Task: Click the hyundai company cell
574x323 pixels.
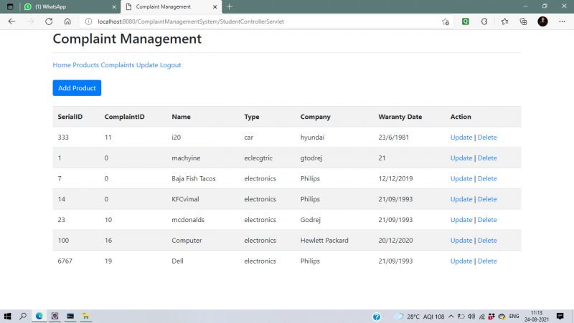Action: click(x=312, y=138)
